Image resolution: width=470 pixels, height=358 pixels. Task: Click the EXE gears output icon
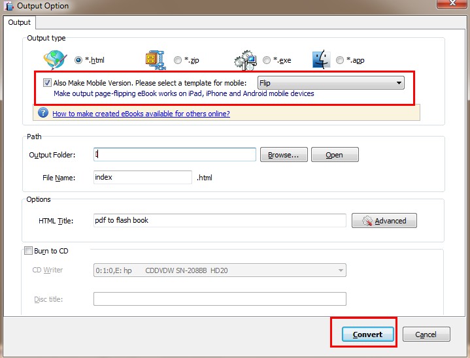[x=246, y=60]
